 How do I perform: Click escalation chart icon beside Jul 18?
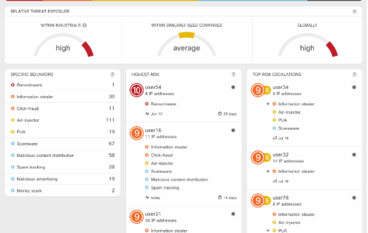tap(275, 181)
